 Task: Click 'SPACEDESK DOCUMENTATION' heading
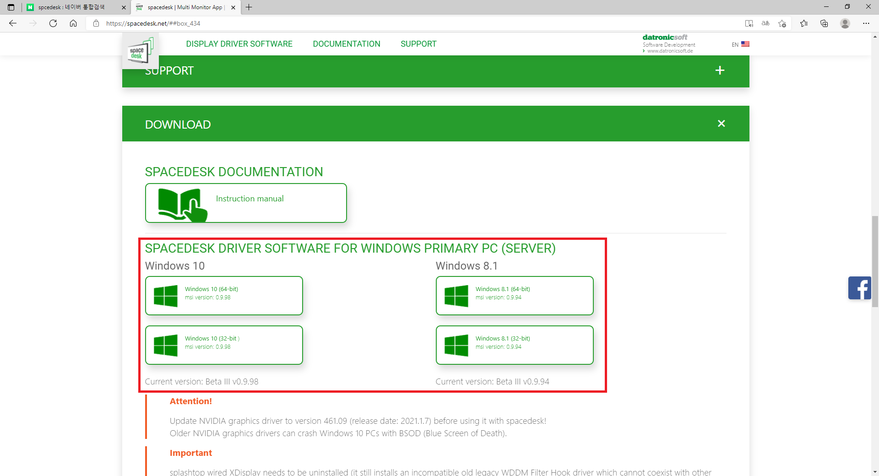click(x=234, y=172)
